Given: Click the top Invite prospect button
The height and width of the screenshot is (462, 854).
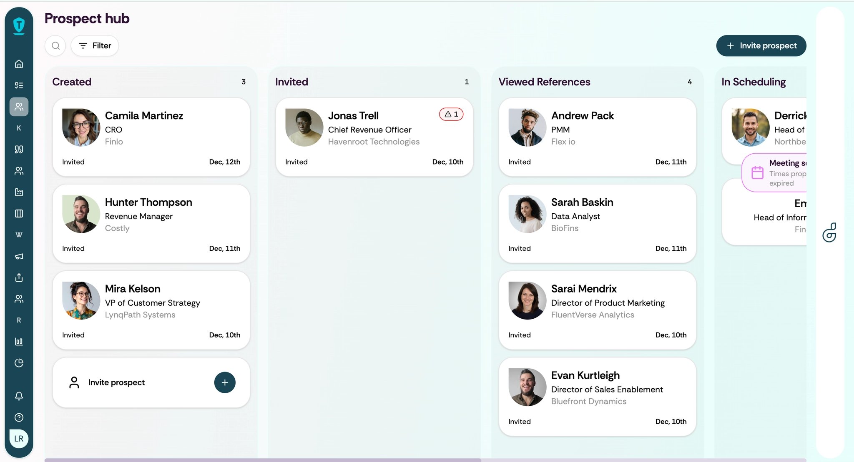Looking at the screenshot, I should pos(761,45).
